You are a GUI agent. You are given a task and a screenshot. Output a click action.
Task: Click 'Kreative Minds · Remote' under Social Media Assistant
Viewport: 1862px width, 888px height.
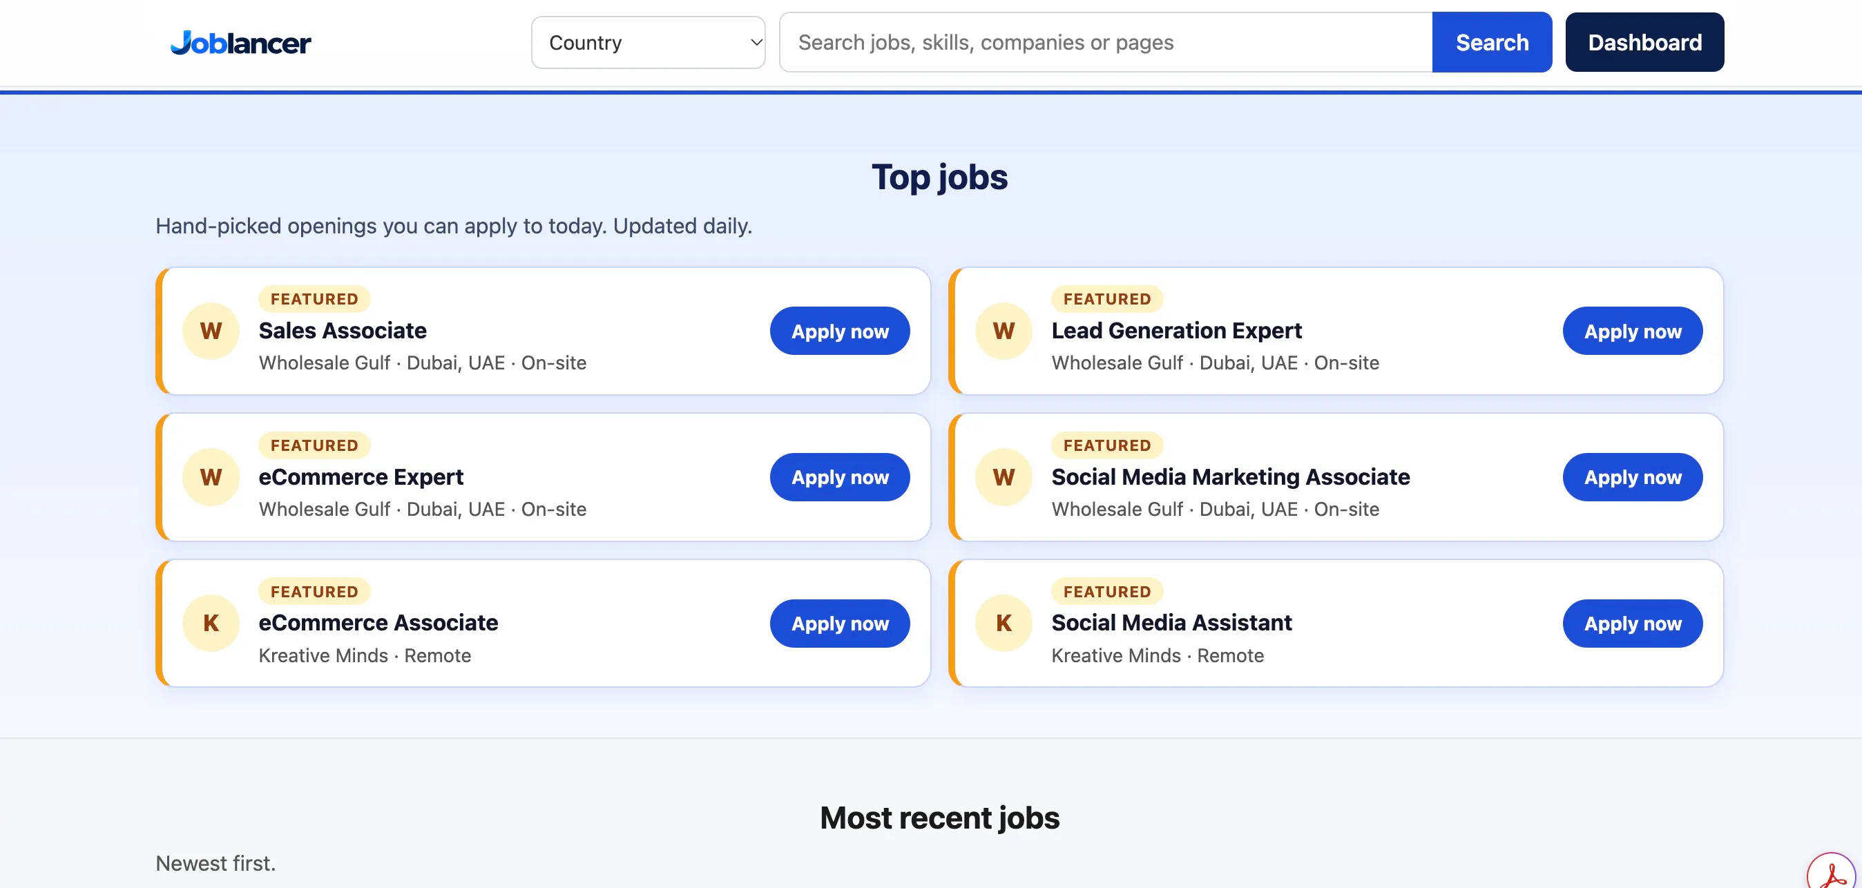(x=1158, y=656)
